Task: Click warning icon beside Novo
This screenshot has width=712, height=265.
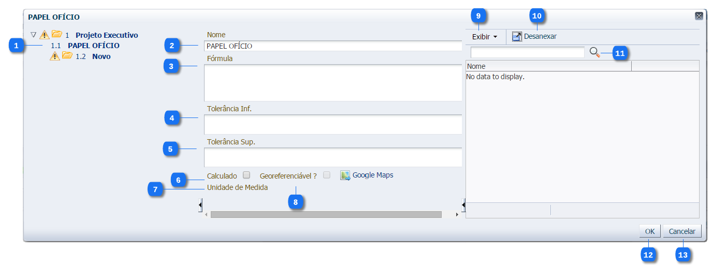Action: (55, 56)
